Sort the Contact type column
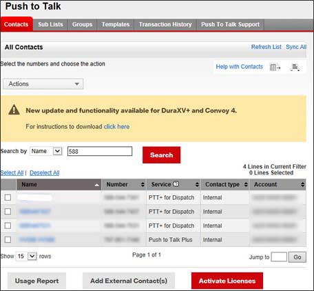Screen dimensions: 314x291 246,184
